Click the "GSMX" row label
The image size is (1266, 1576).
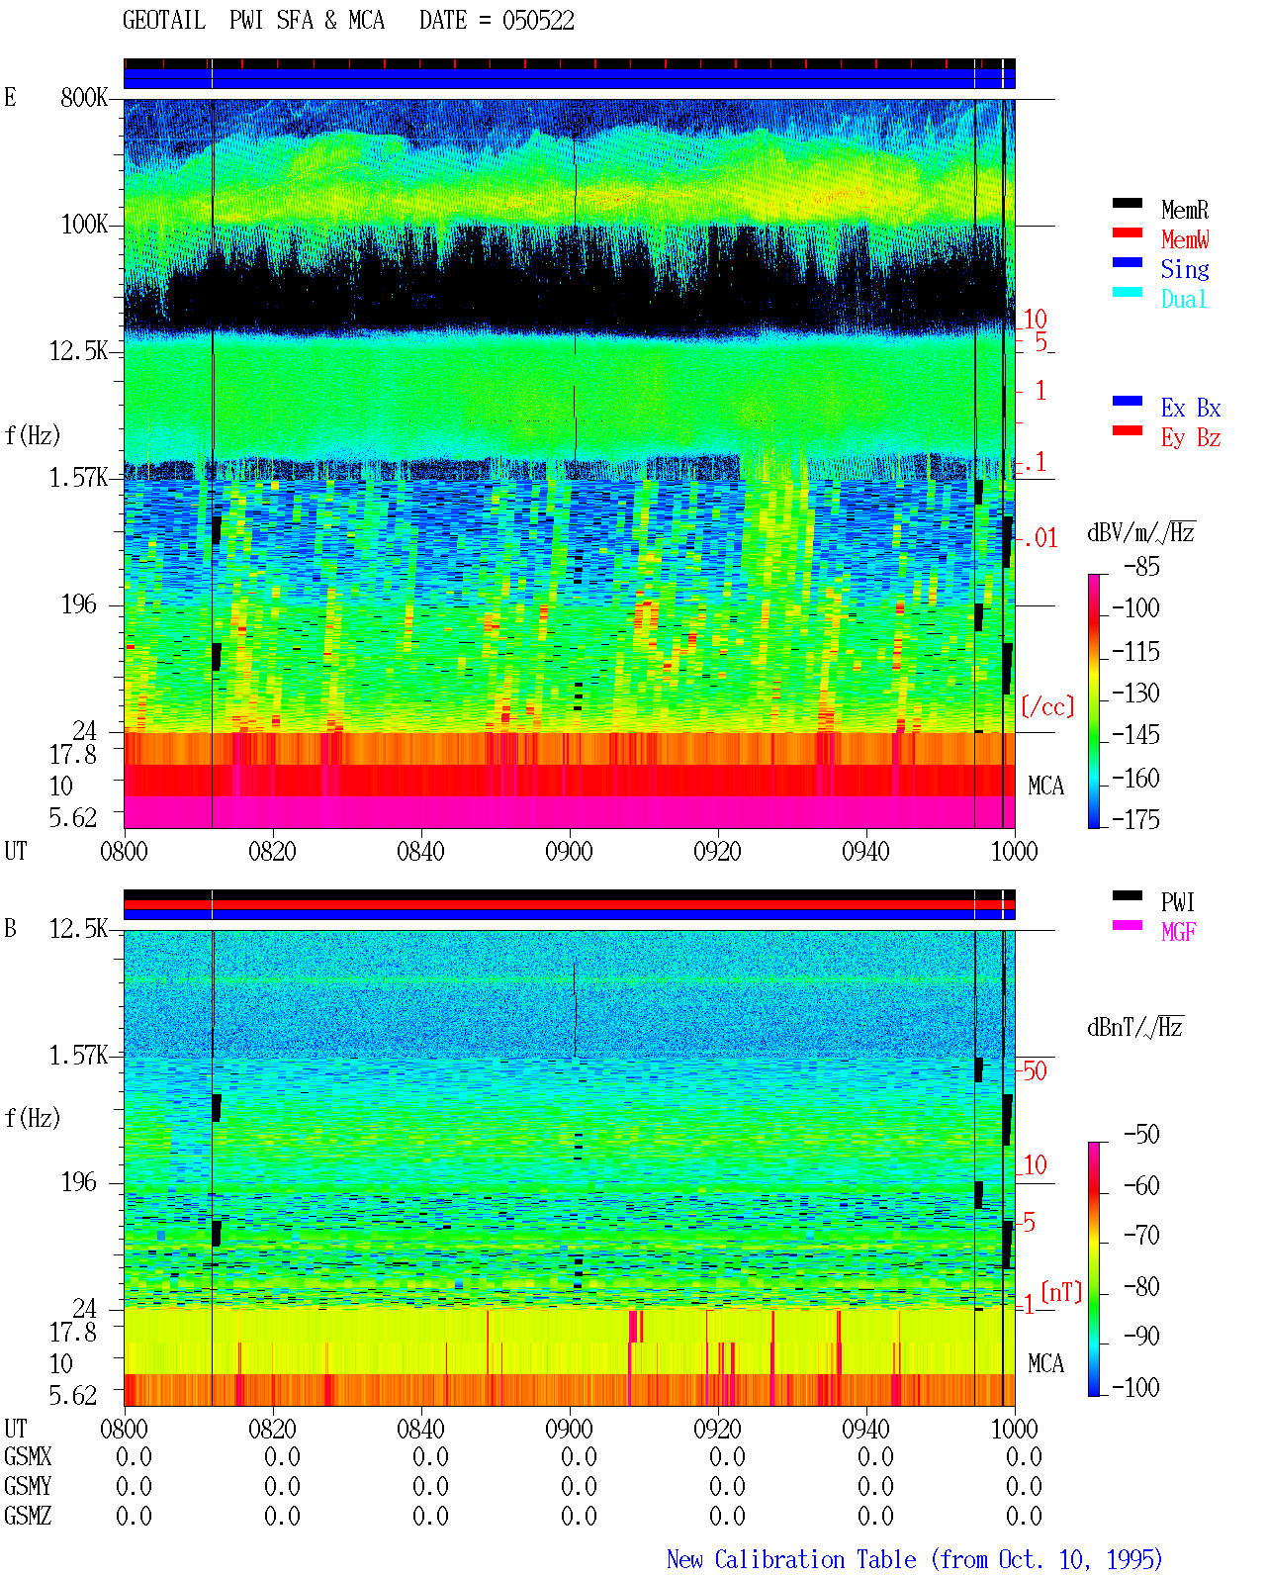tap(28, 1456)
